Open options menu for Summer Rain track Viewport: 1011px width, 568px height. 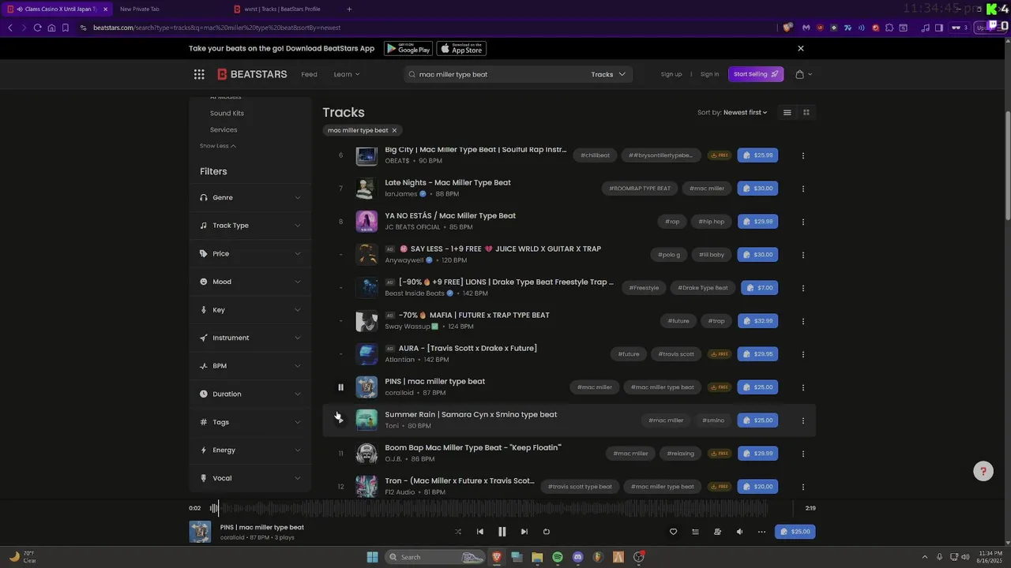point(803,420)
